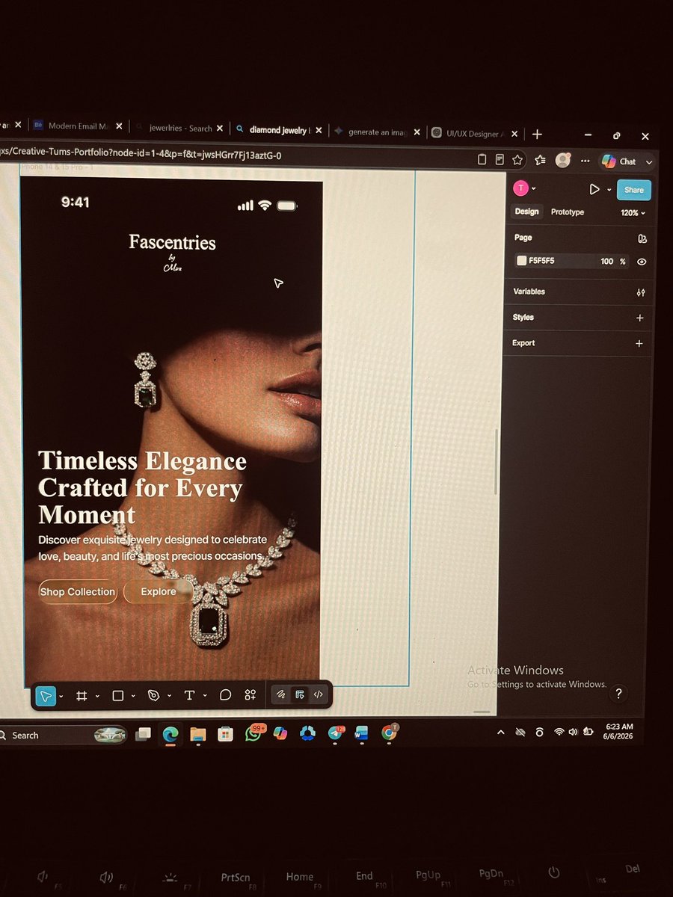Toggle page background visibility eye
Screen dimensions: 673x897
pyautogui.click(x=642, y=262)
